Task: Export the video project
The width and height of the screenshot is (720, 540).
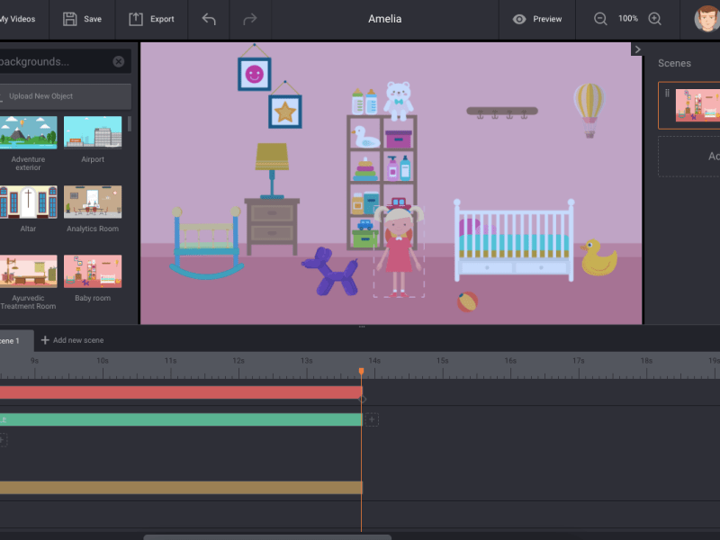Action: 136,19
